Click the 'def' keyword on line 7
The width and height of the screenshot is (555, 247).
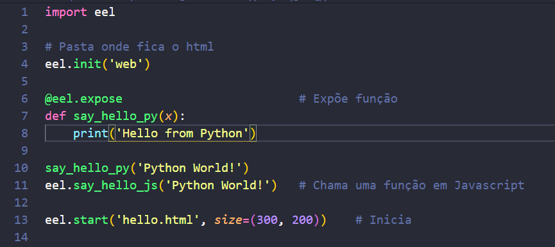(56, 116)
